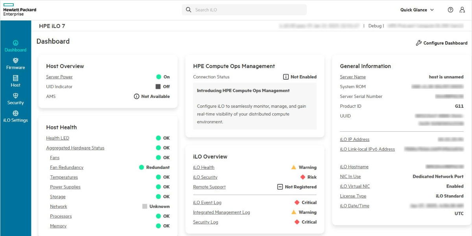Open the Storage link
The height and width of the screenshot is (236, 472).
tap(58, 197)
